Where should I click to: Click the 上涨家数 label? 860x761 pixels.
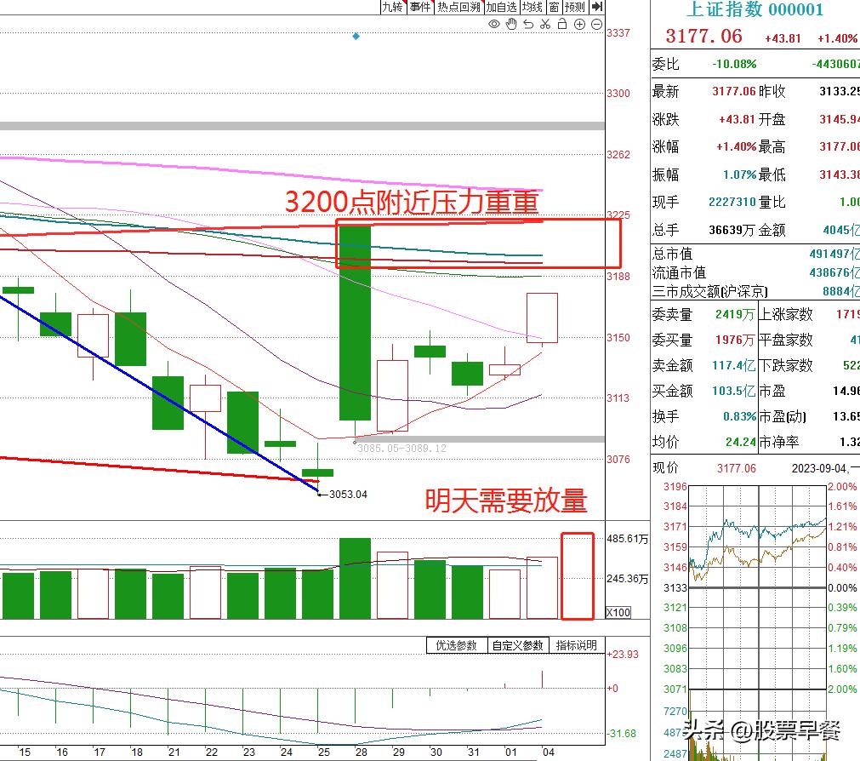point(785,314)
